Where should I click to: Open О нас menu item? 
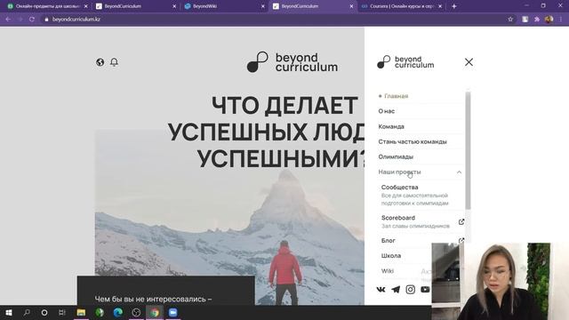click(386, 111)
